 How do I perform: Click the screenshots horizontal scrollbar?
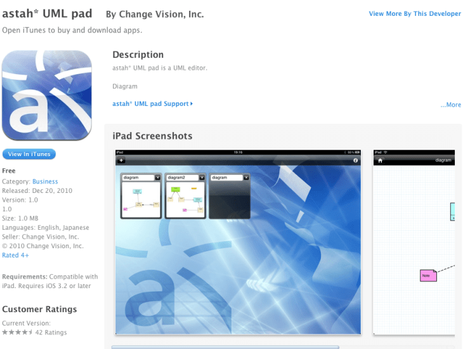tap(225, 346)
